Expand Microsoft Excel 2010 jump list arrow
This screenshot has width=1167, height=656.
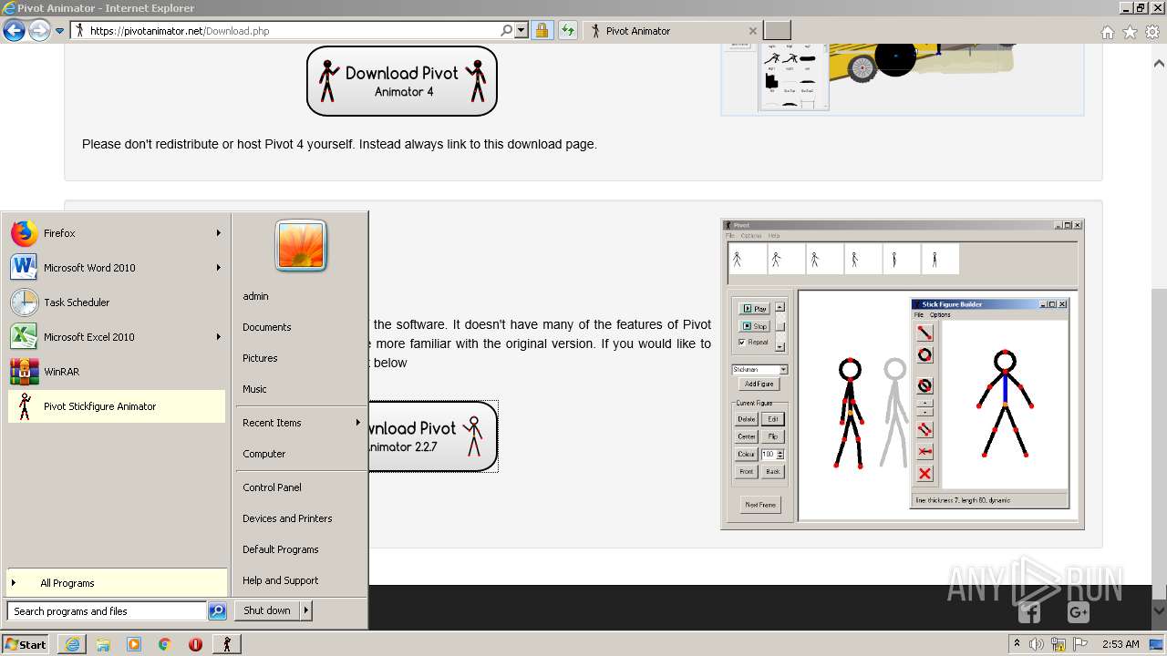coord(218,337)
